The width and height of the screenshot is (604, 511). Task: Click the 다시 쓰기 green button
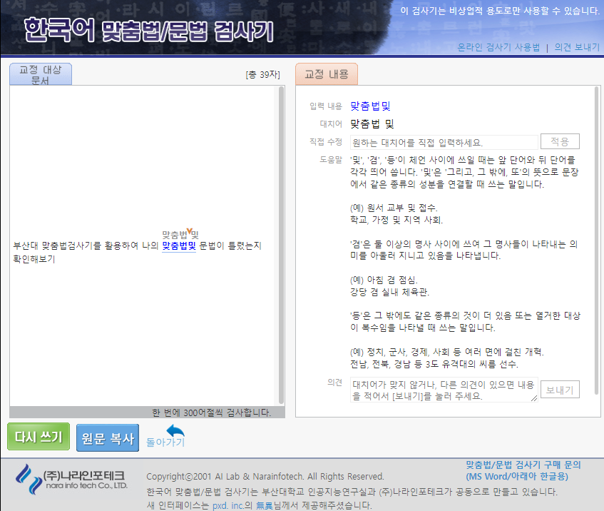39,437
